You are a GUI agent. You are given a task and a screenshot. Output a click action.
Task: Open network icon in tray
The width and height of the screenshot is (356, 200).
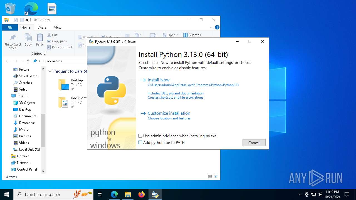[x=313, y=194]
